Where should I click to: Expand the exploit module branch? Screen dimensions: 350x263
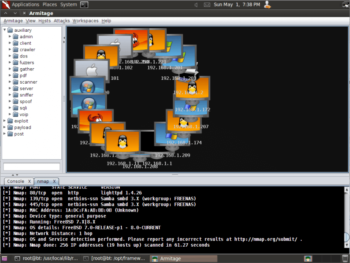(x=5, y=121)
